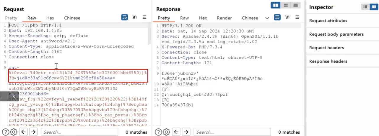Switch Response view to Pretty tab
Viewport: 379px width, 136px height.
(164, 18)
